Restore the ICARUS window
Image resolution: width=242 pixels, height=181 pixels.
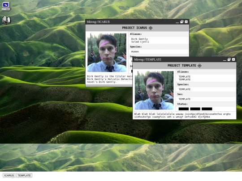[182, 22]
